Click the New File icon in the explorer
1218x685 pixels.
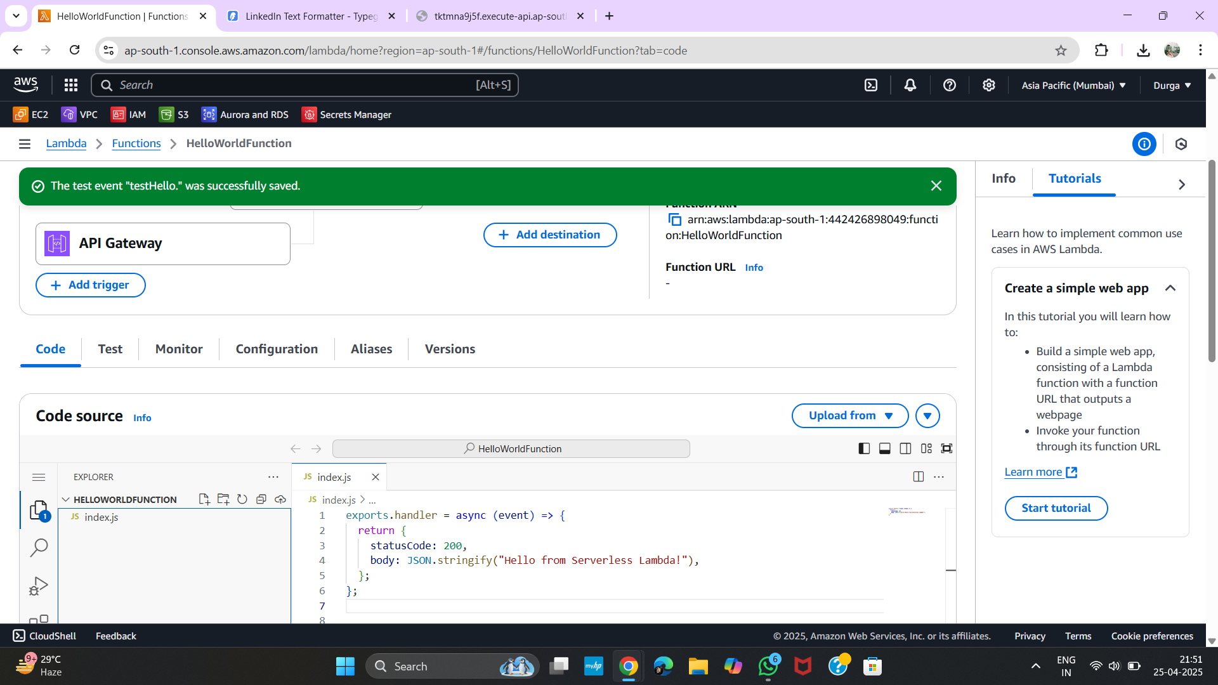click(204, 500)
